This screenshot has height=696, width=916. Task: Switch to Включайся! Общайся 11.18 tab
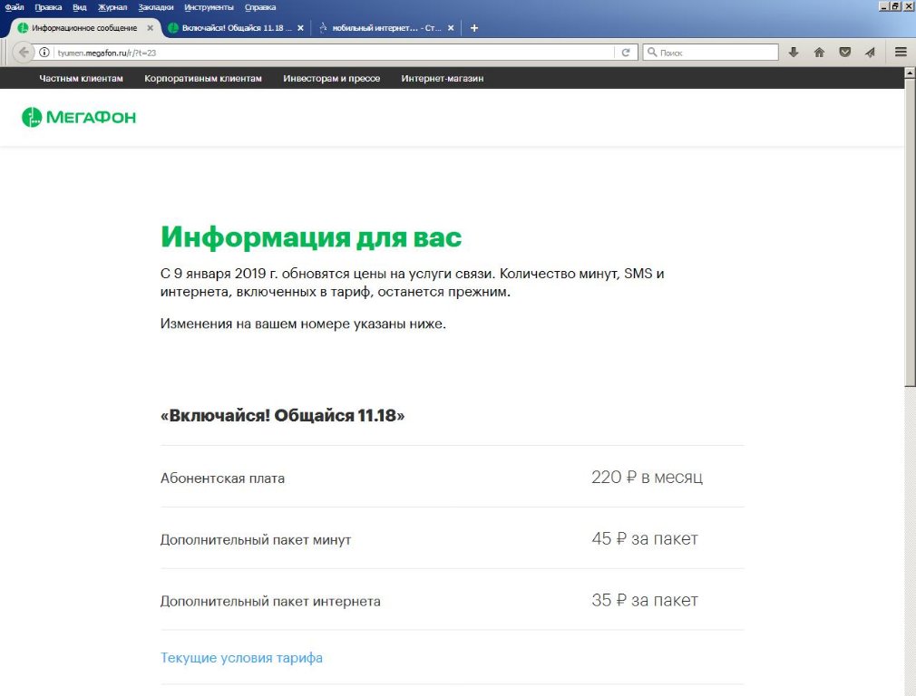(237, 28)
